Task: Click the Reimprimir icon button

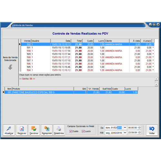Action: pyautogui.click(x=47, y=130)
